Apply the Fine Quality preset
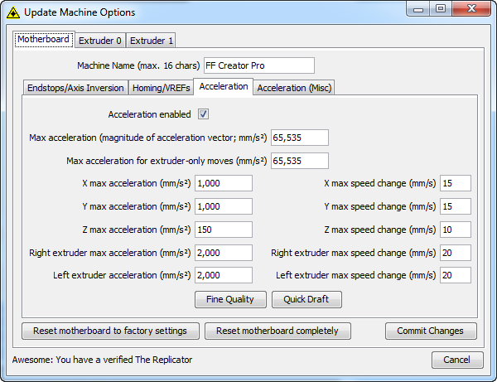The height and width of the screenshot is (382, 497). pyautogui.click(x=230, y=299)
